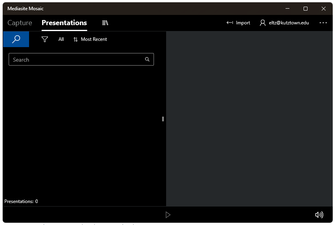This screenshot has height=225, width=335.
Task: Open the volume speaker control
Action: [319, 215]
